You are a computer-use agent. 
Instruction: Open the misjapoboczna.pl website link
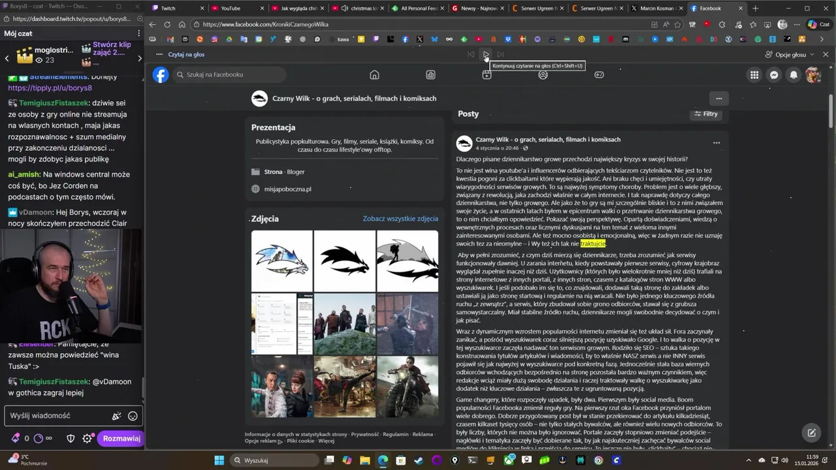point(287,189)
